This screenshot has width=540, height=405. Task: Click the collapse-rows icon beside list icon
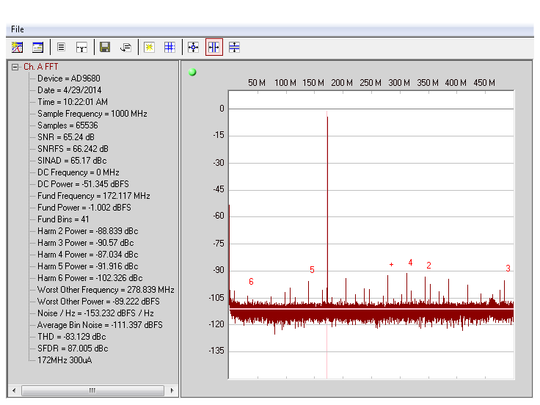[81, 47]
